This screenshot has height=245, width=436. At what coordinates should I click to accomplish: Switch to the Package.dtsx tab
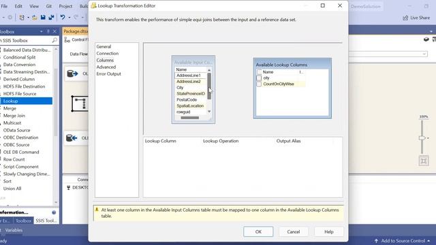tap(76, 31)
